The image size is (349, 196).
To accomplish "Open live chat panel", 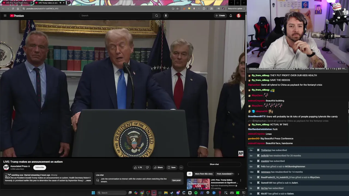I will (176, 180).
